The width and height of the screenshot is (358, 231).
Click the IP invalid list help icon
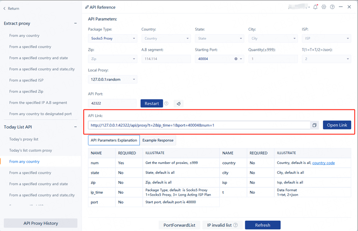tap(235, 225)
